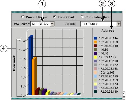The width and height of the screenshot is (126, 100).
Task: Click address 171.69.17.22 in the legend
Action: [108, 57]
